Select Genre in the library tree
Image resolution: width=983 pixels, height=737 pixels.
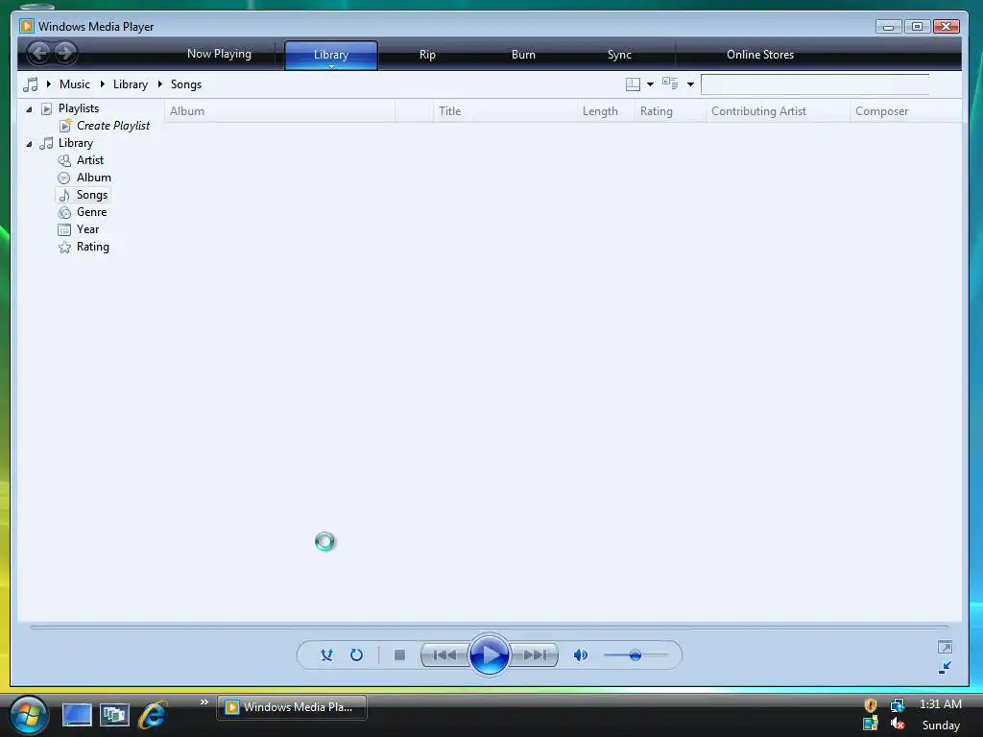pos(91,212)
